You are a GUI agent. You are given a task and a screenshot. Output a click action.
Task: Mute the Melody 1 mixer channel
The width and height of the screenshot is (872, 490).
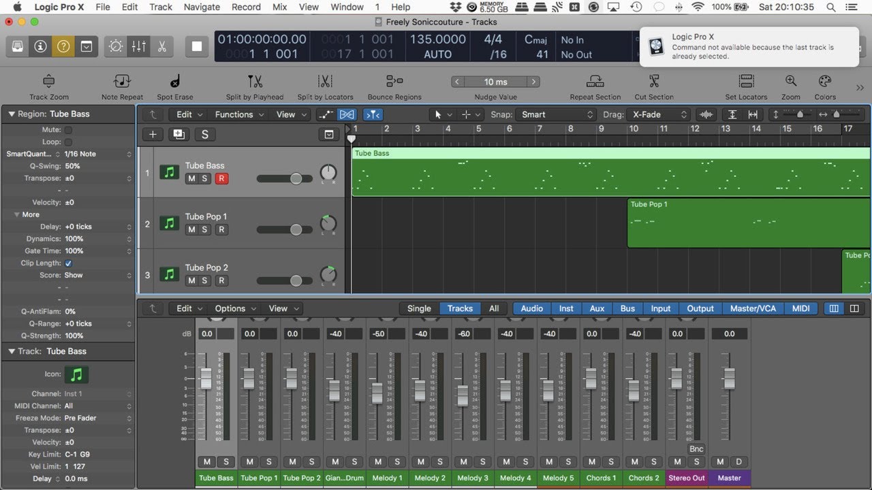(x=378, y=461)
